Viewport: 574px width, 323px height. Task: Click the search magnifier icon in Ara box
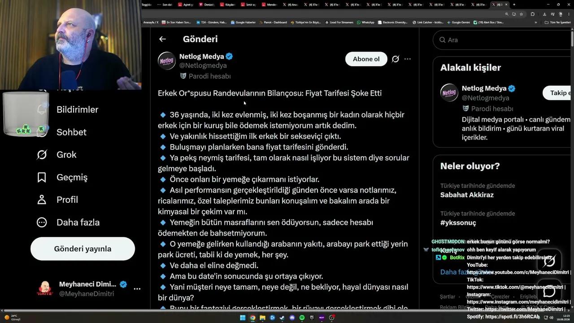click(442, 40)
